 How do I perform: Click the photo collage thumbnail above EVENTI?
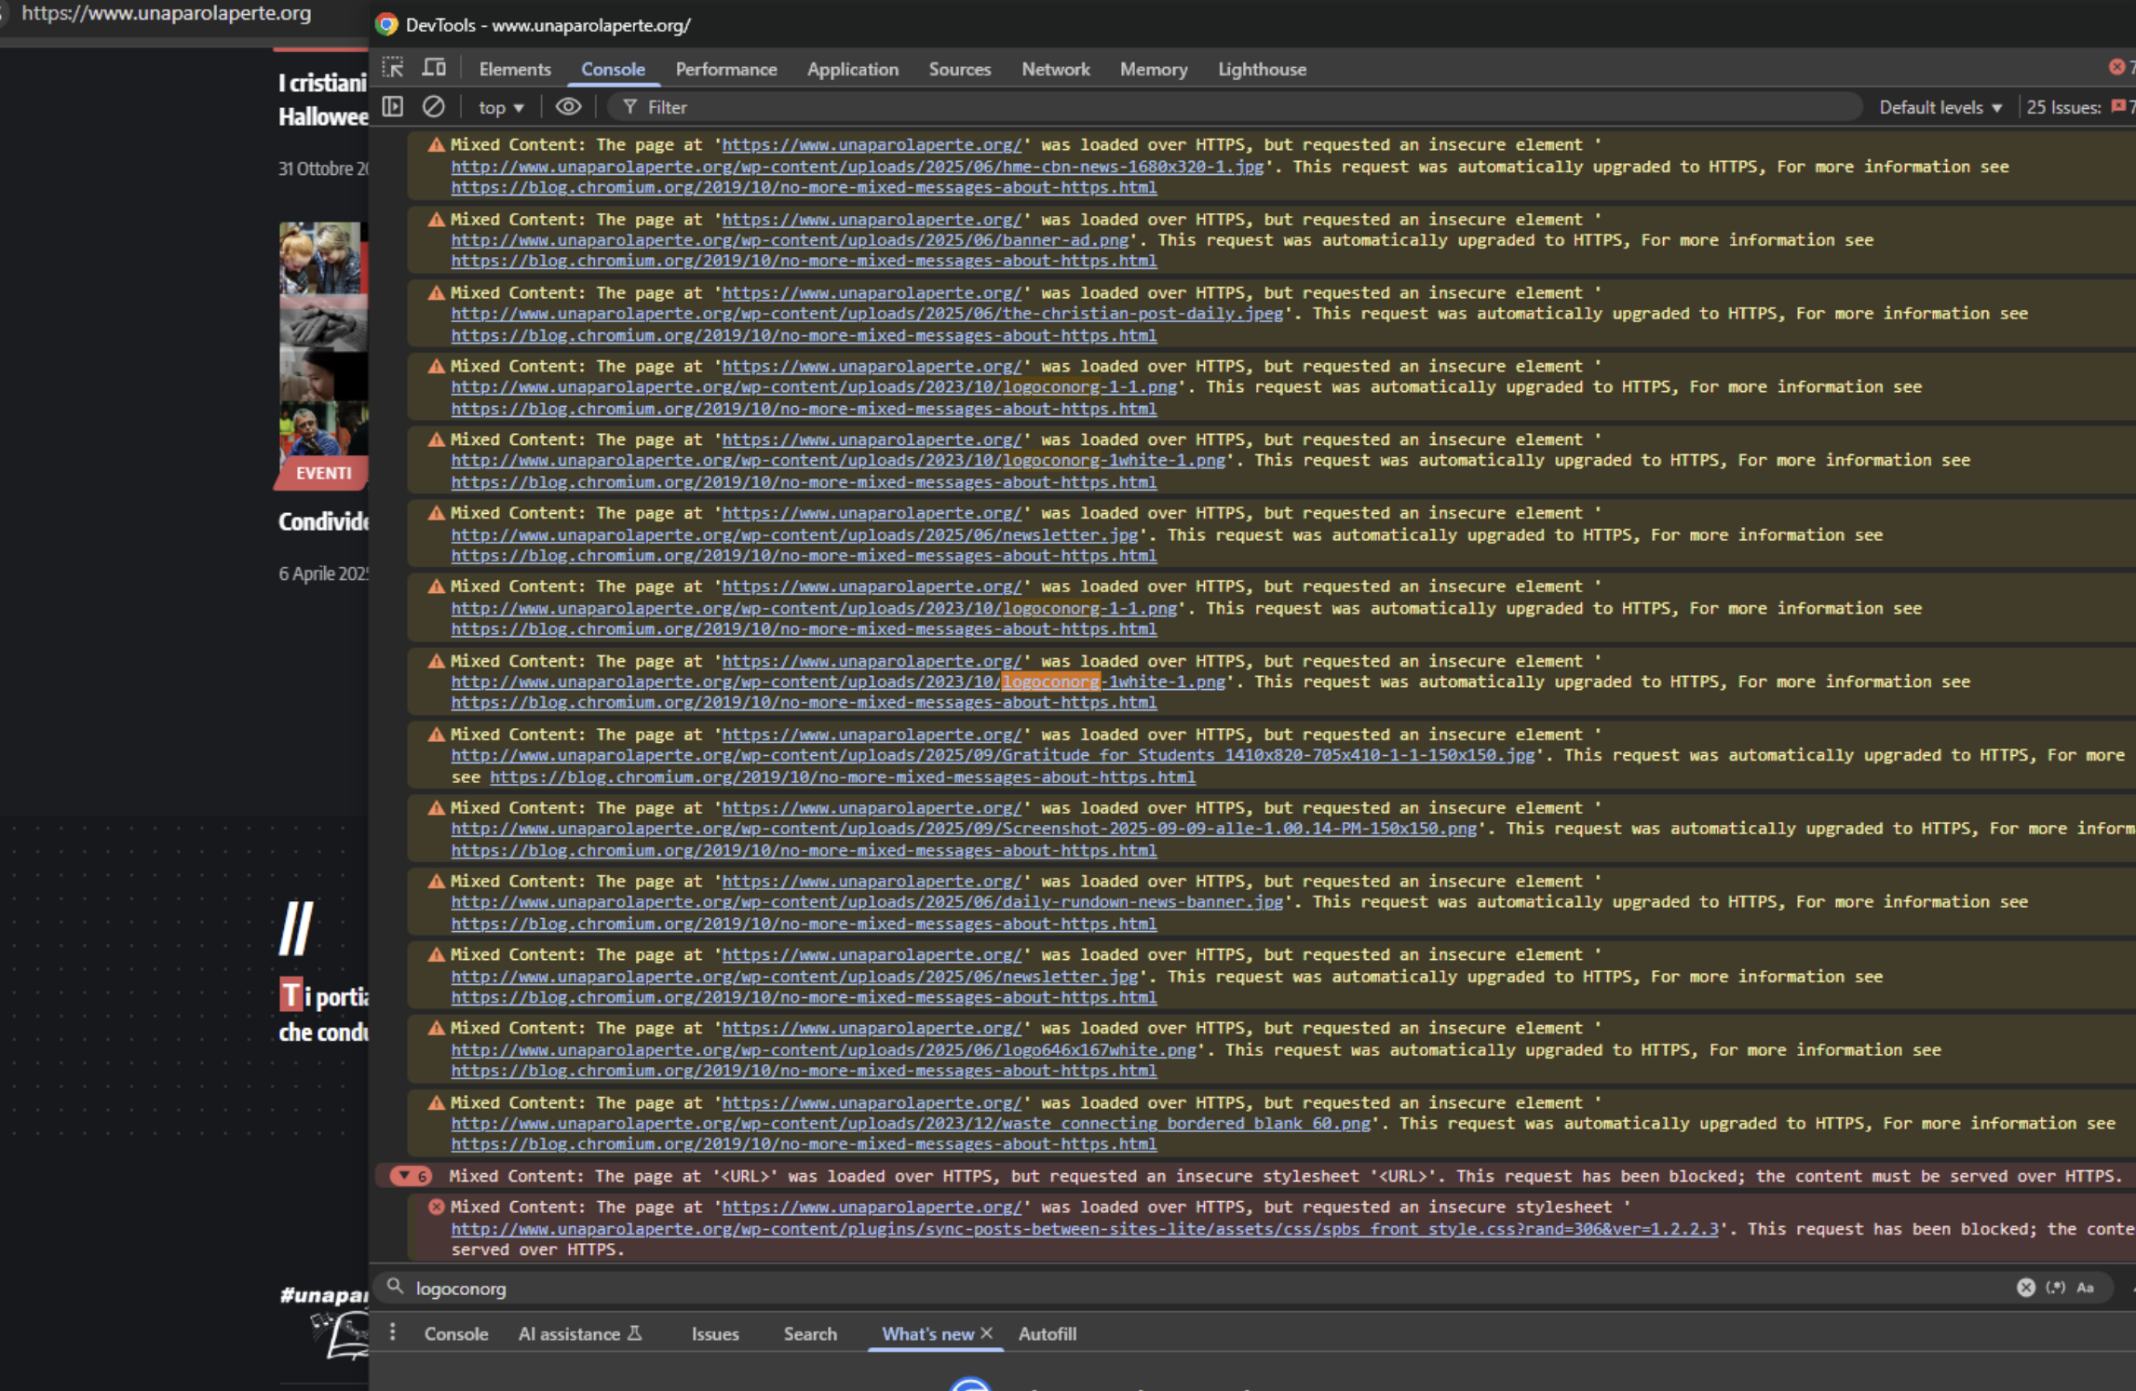pyautogui.click(x=323, y=339)
